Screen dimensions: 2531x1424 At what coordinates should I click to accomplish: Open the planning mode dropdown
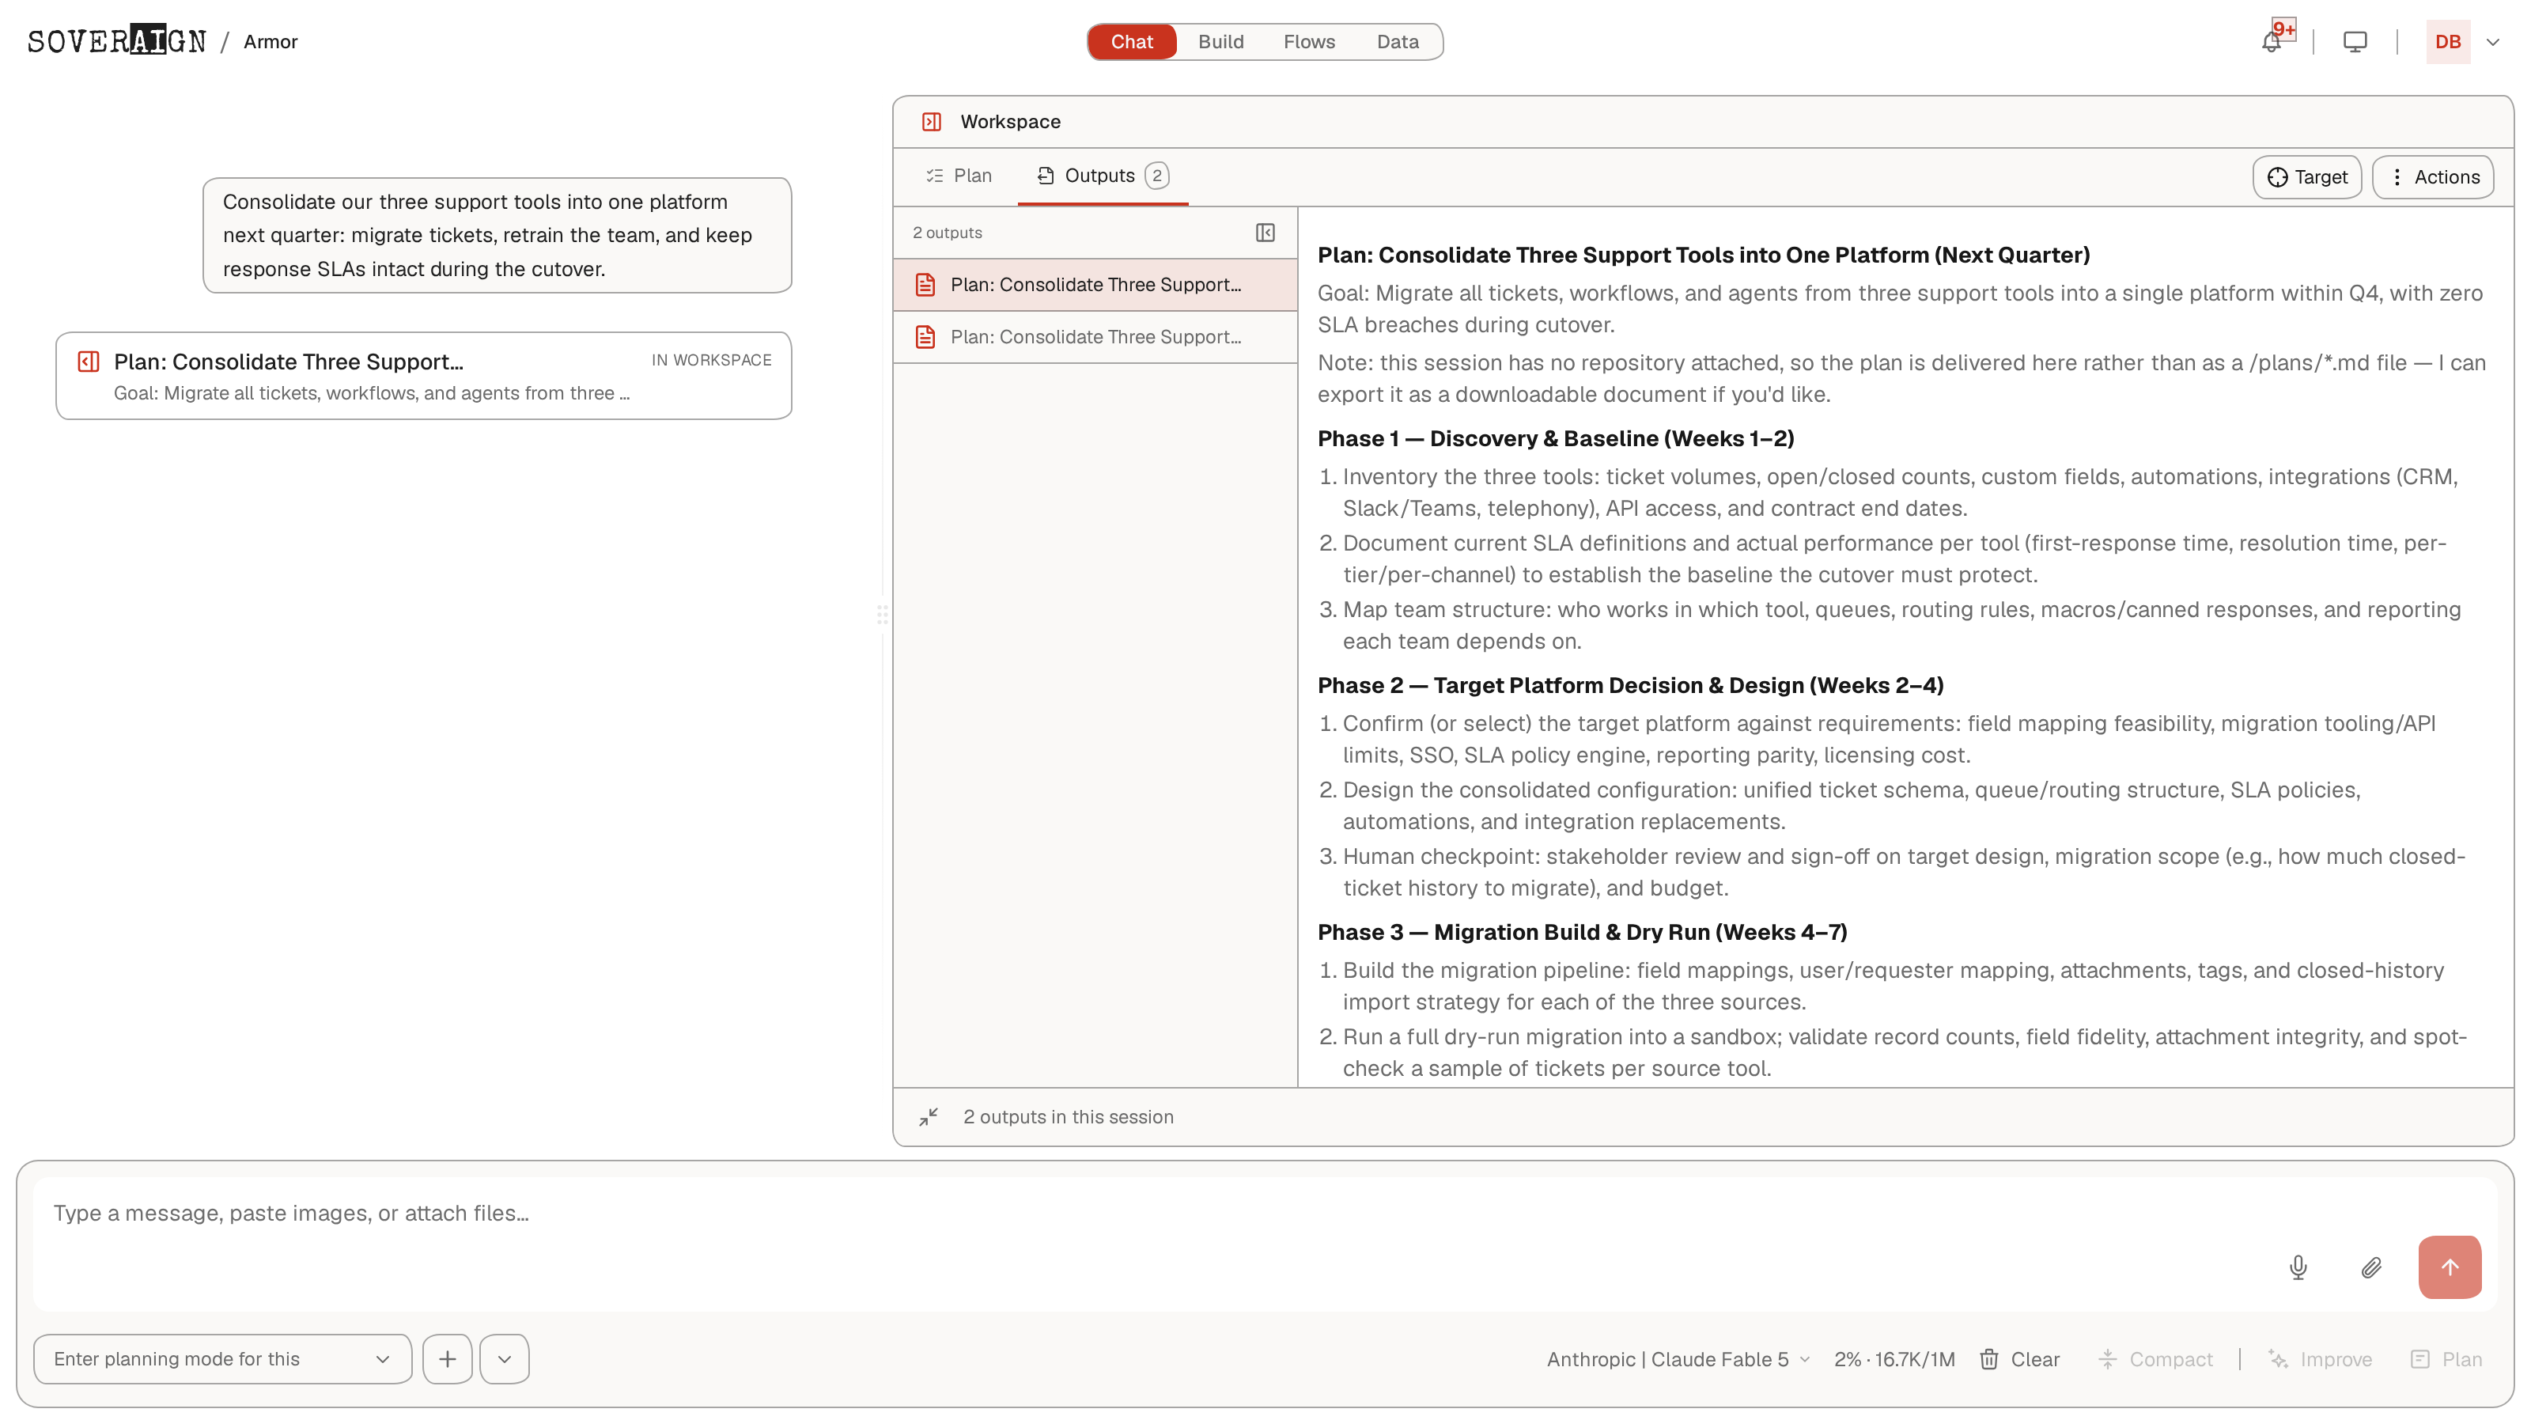click(222, 1358)
